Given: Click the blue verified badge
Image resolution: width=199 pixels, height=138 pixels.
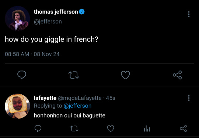Looking at the screenshot, I should tap(82, 12).
